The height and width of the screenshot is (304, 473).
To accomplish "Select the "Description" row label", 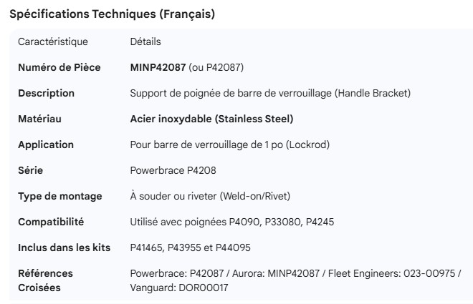I will tap(46, 93).
